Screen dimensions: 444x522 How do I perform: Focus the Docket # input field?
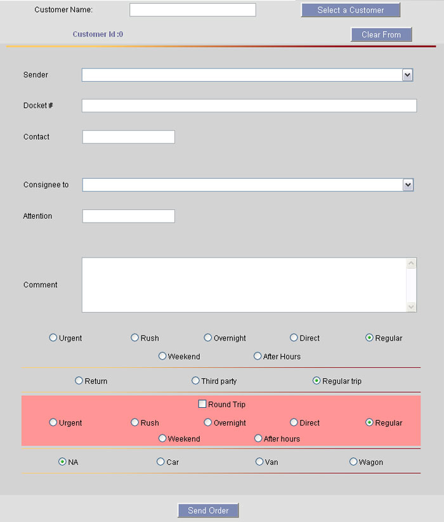(x=249, y=106)
